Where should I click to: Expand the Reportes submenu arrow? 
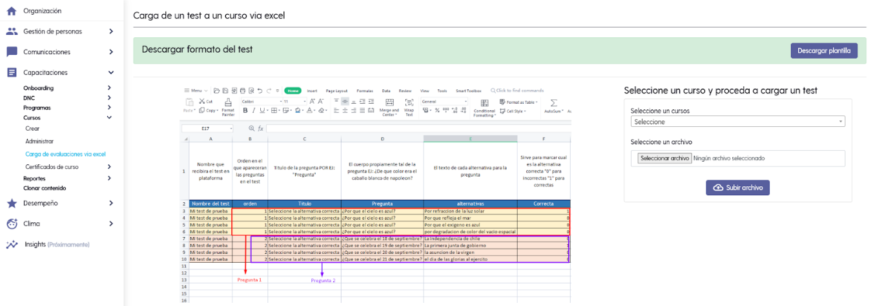[109, 178]
